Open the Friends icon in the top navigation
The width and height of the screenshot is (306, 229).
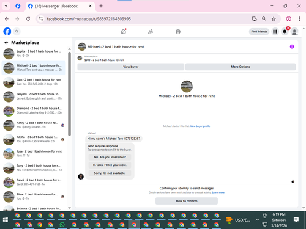point(151,32)
